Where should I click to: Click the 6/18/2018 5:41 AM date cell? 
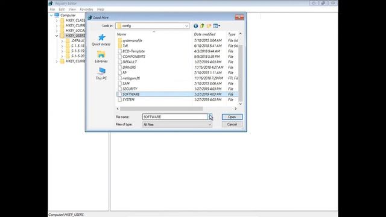207,46
